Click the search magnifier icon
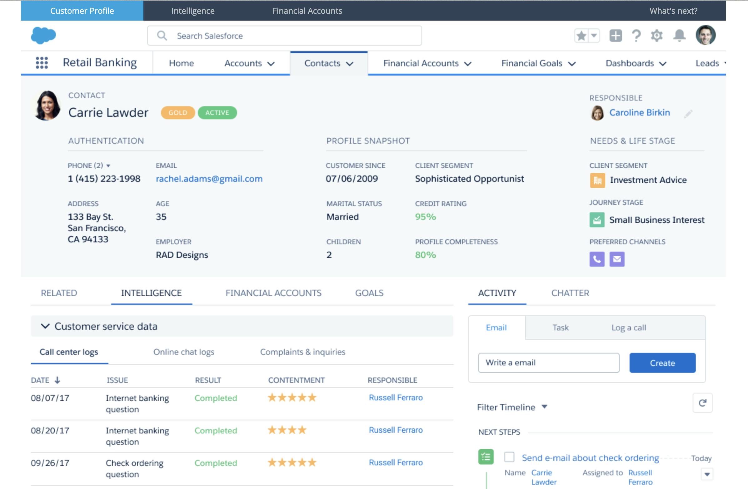 162,36
